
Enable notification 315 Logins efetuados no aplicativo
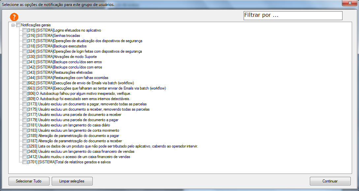coord(24,30)
